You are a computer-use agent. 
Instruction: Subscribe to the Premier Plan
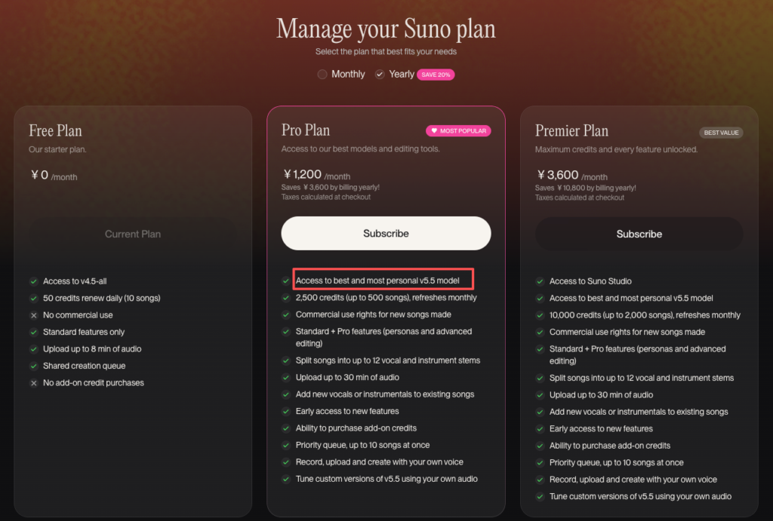639,234
